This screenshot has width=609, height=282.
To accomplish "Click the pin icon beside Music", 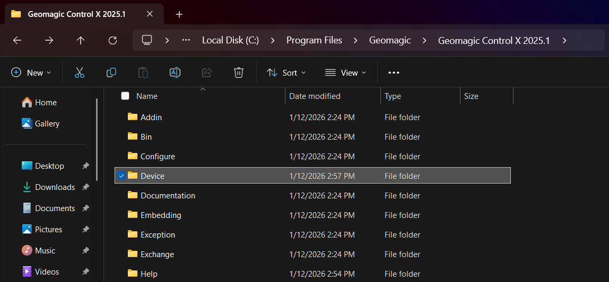I will pyautogui.click(x=85, y=251).
